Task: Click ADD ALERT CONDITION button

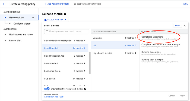Action: tap(56, 4)
